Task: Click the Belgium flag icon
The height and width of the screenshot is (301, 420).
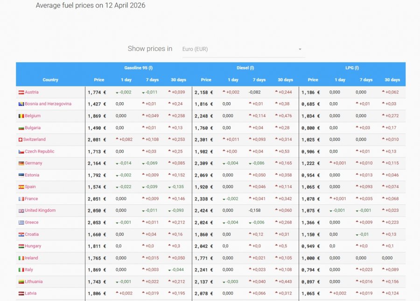Action: [21, 116]
